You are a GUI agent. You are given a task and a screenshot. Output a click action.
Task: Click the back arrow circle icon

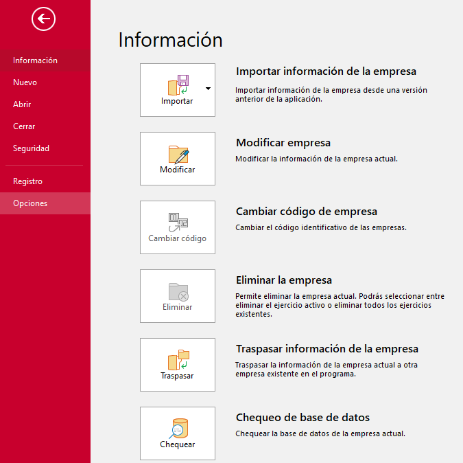[x=43, y=19]
